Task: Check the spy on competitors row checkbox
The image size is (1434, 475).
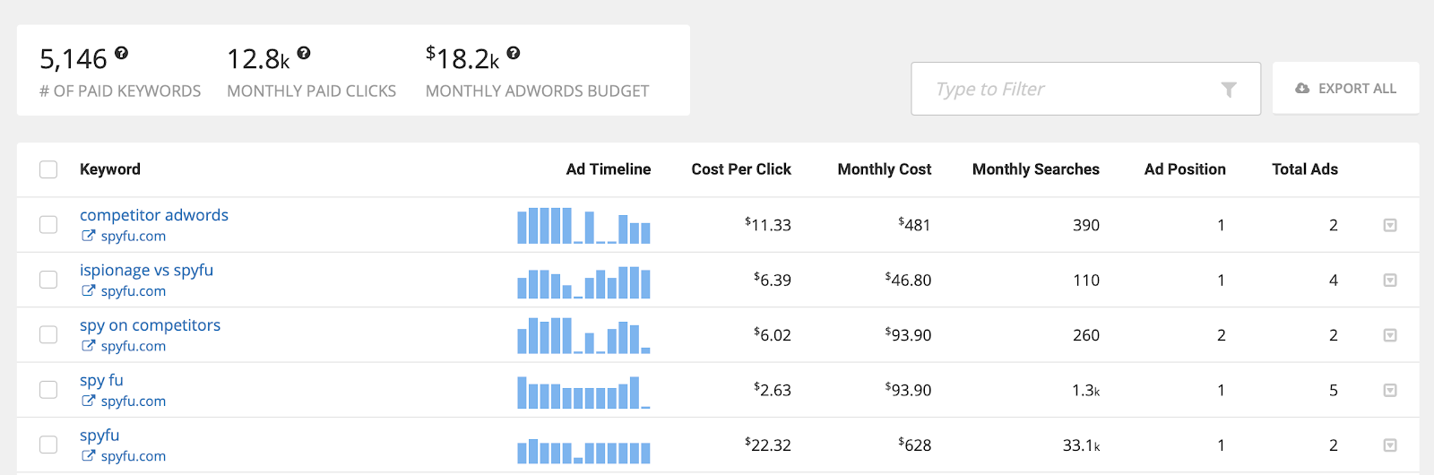Action: coord(48,334)
